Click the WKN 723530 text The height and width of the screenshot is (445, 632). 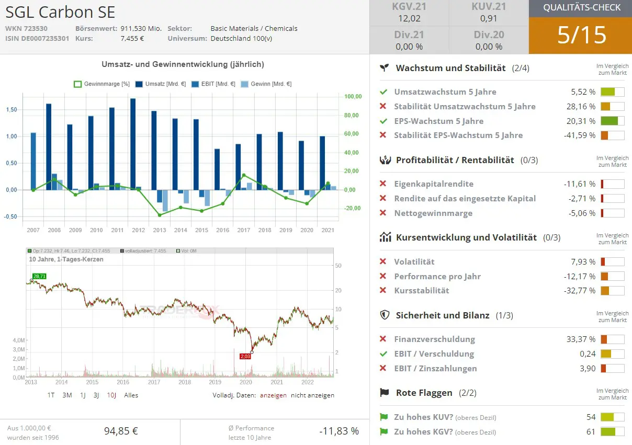pyautogui.click(x=27, y=29)
